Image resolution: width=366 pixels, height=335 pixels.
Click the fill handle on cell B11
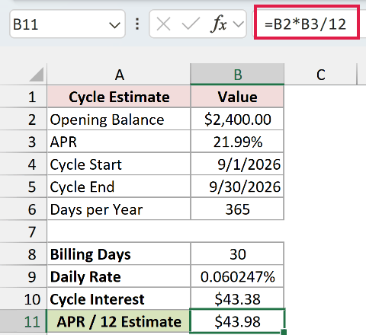284,332
